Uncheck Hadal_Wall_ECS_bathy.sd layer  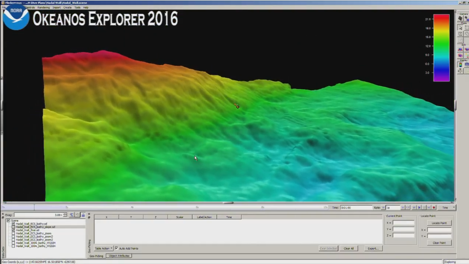coord(13,224)
